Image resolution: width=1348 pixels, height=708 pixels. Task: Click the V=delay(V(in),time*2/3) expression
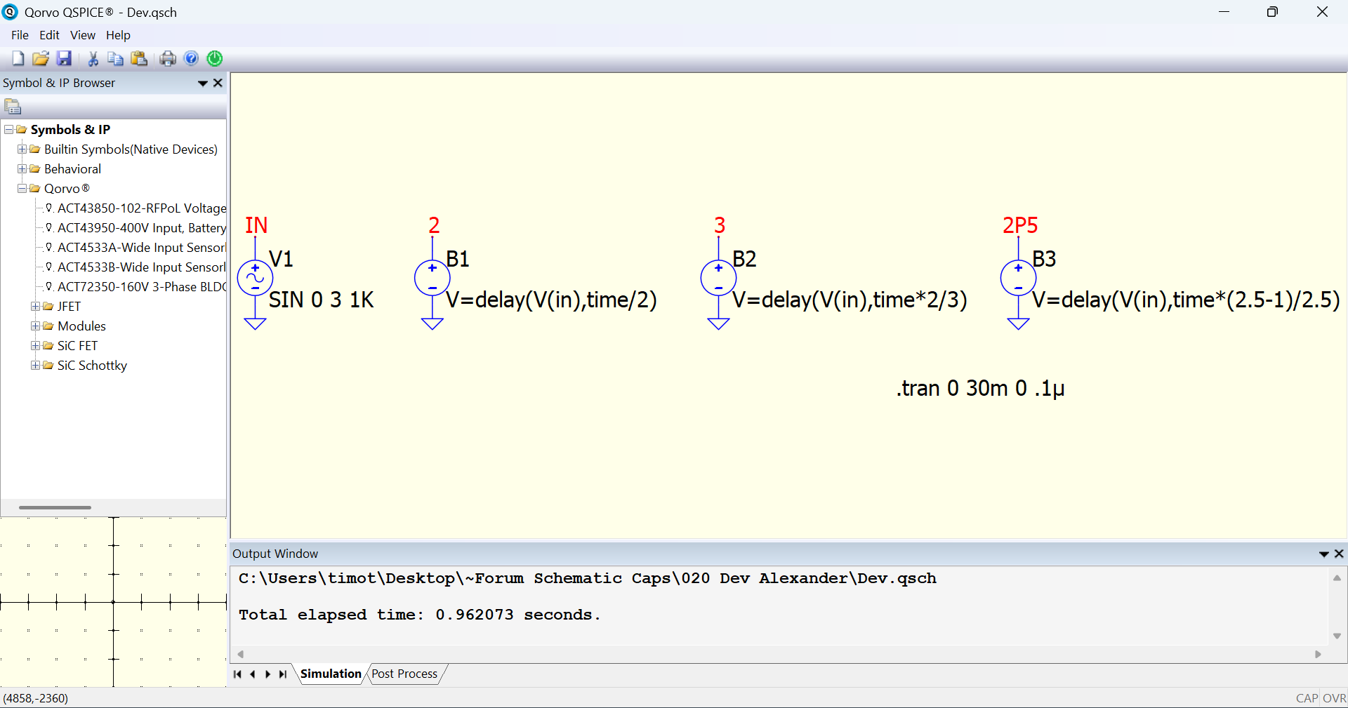click(x=850, y=300)
